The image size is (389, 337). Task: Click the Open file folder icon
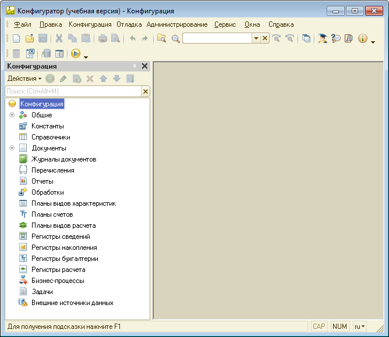pos(29,38)
